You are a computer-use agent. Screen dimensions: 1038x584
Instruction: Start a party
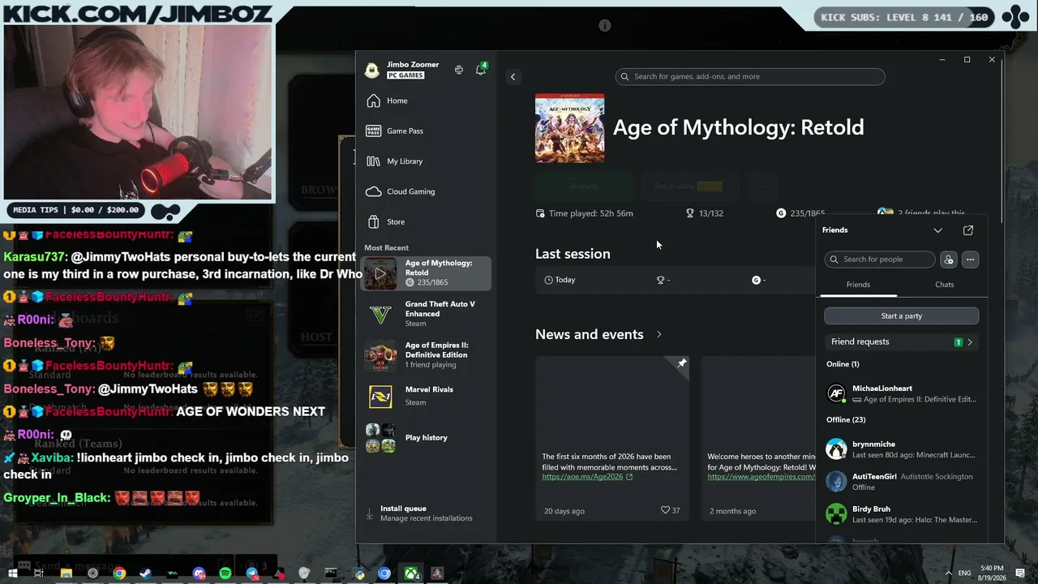pyautogui.click(x=902, y=316)
